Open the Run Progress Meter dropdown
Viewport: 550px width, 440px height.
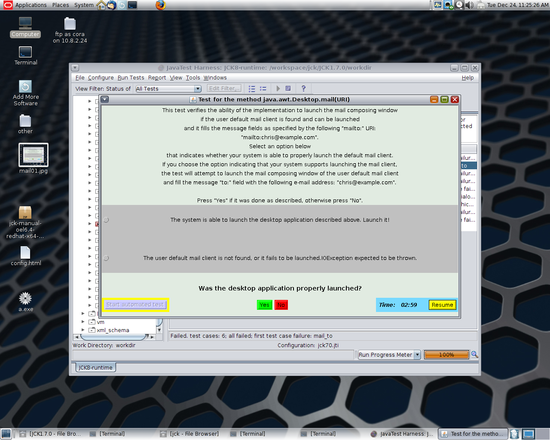tap(389, 355)
